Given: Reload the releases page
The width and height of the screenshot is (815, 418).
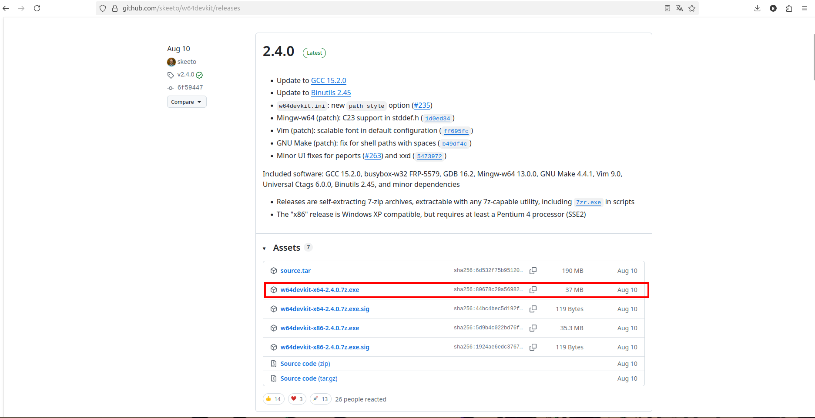Looking at the screenshot, I should click(37, 8).
